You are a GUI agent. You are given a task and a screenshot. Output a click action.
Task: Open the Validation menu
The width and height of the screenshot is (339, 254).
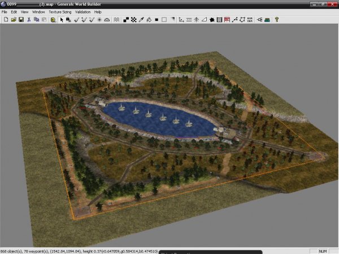coord(82,11)
